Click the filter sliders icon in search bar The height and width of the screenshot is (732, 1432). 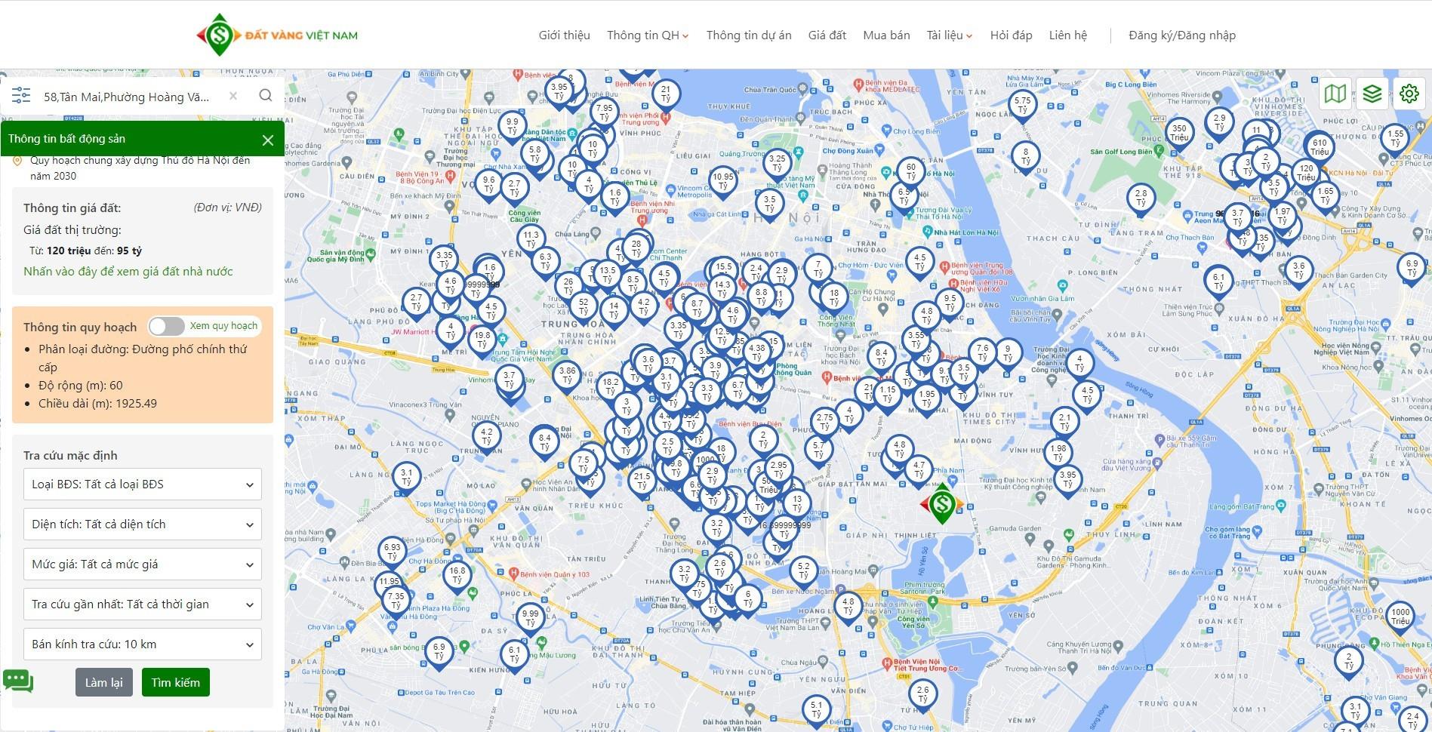coord(21,96)
